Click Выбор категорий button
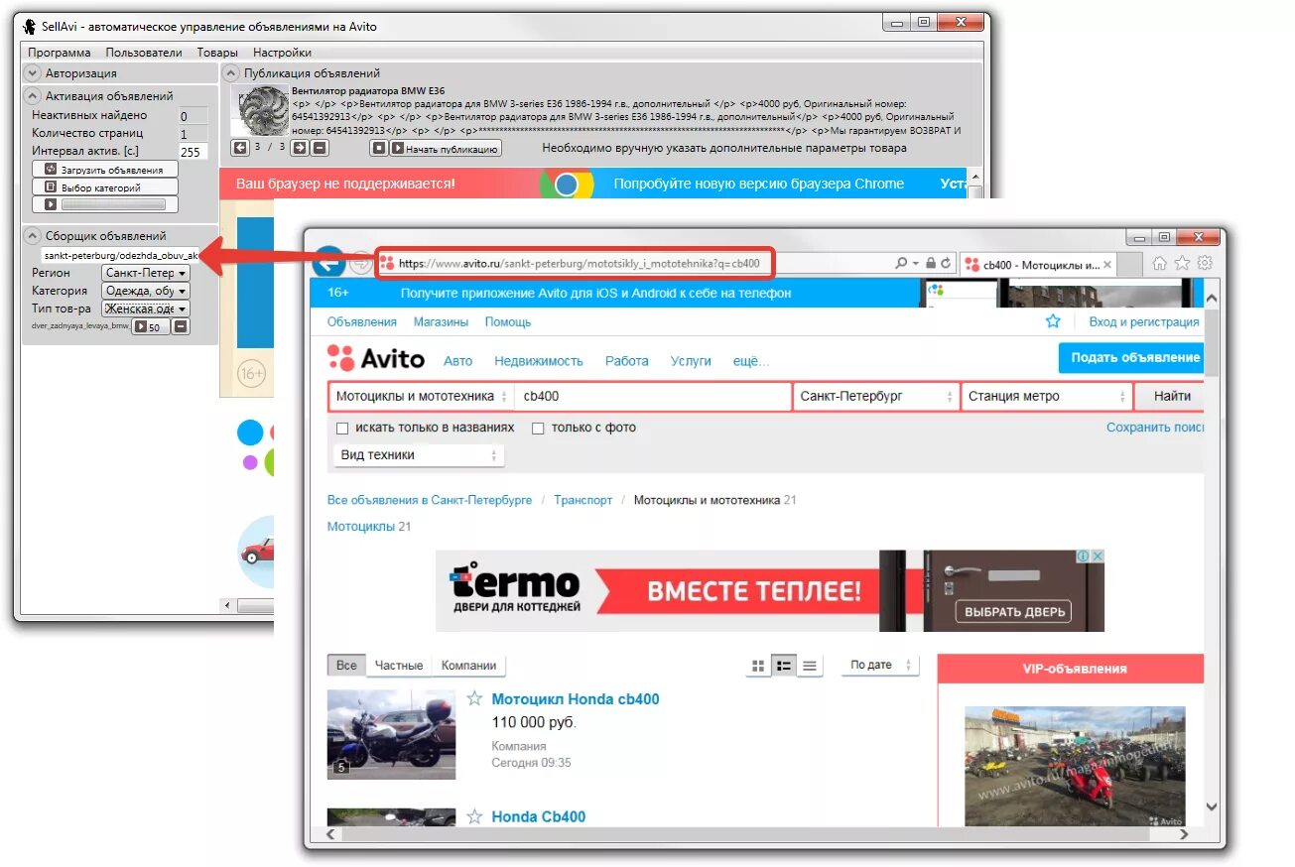The height and width of the screenshot is (867, 1295). click(x=105, y=187)
